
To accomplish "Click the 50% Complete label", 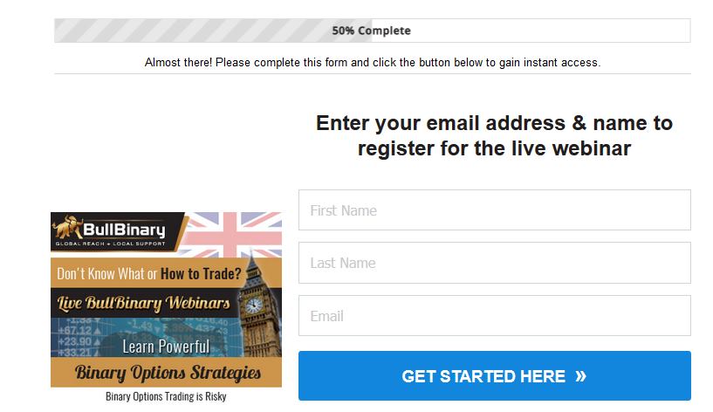I will coord(371,31).
